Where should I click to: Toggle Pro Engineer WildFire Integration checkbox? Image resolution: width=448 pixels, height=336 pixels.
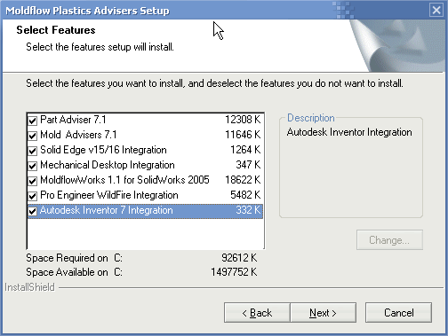pos(32,196)
